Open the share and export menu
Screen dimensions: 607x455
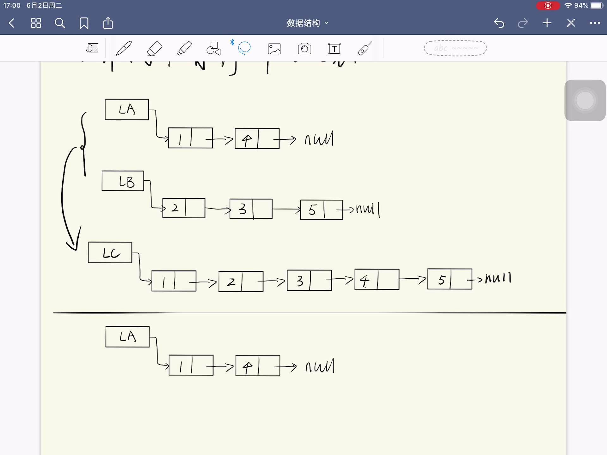pyautogui.click(x=108, y=23)
